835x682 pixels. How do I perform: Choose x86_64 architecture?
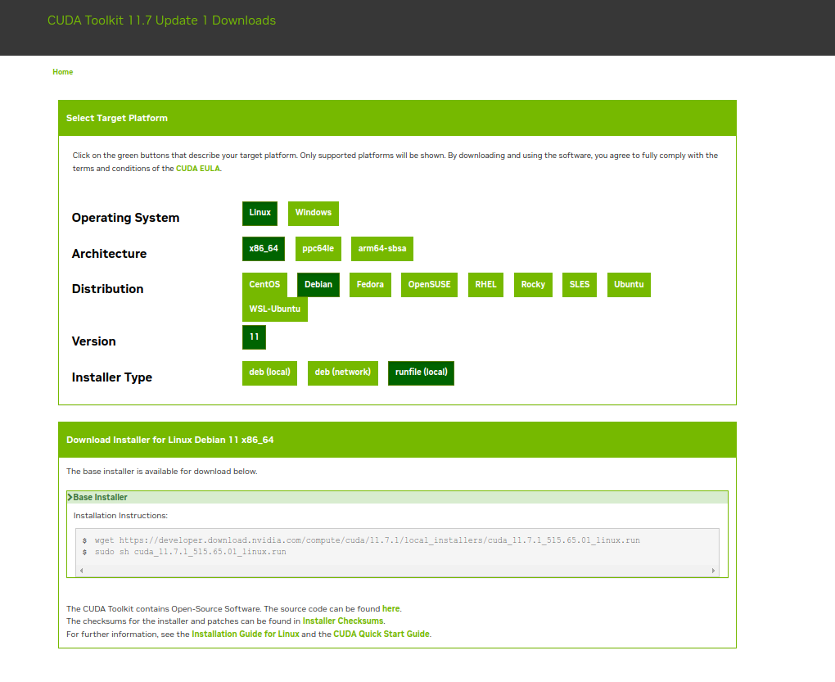[x=264, y=249]
